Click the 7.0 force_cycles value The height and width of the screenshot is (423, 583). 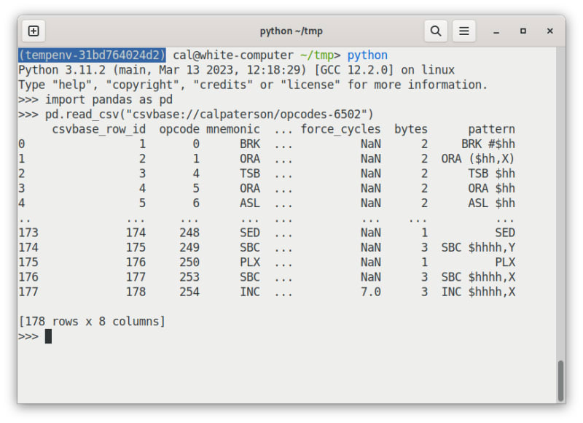pyautogui.click(x=370, y=292)
